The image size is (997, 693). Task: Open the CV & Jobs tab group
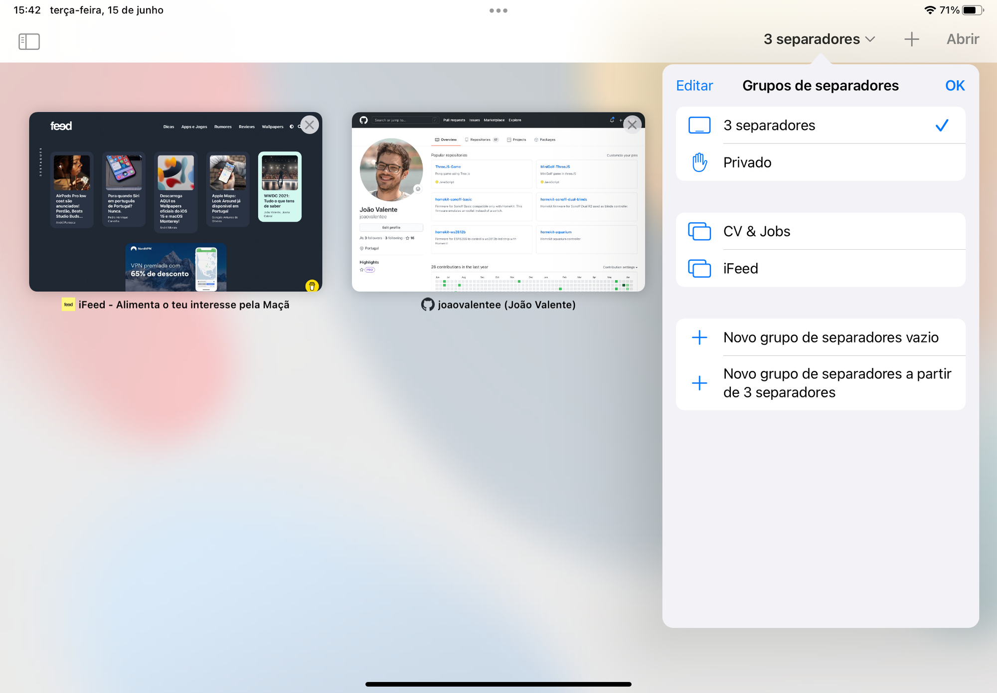pyautogui.click(x=821, y=231)
